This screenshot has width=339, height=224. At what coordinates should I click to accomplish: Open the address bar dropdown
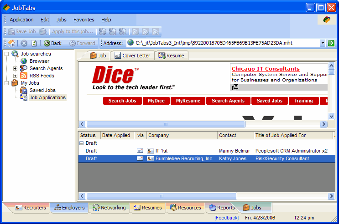pyautogui.click(x=323, y=43)
